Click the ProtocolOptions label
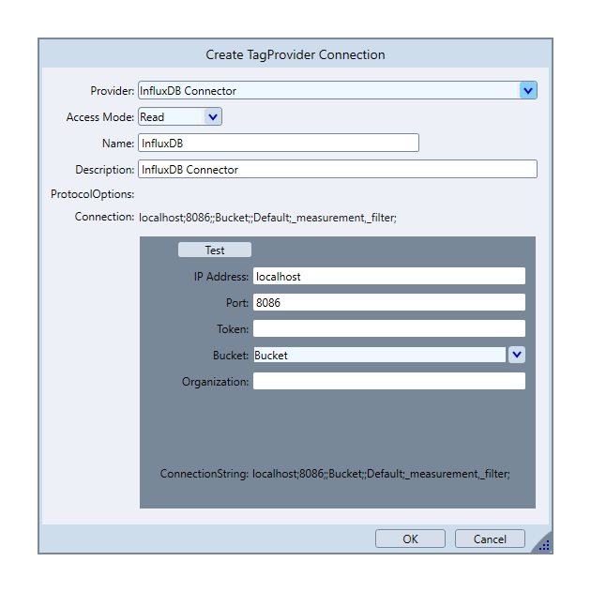This screenshot has width=591, height=592. [93, 195]
